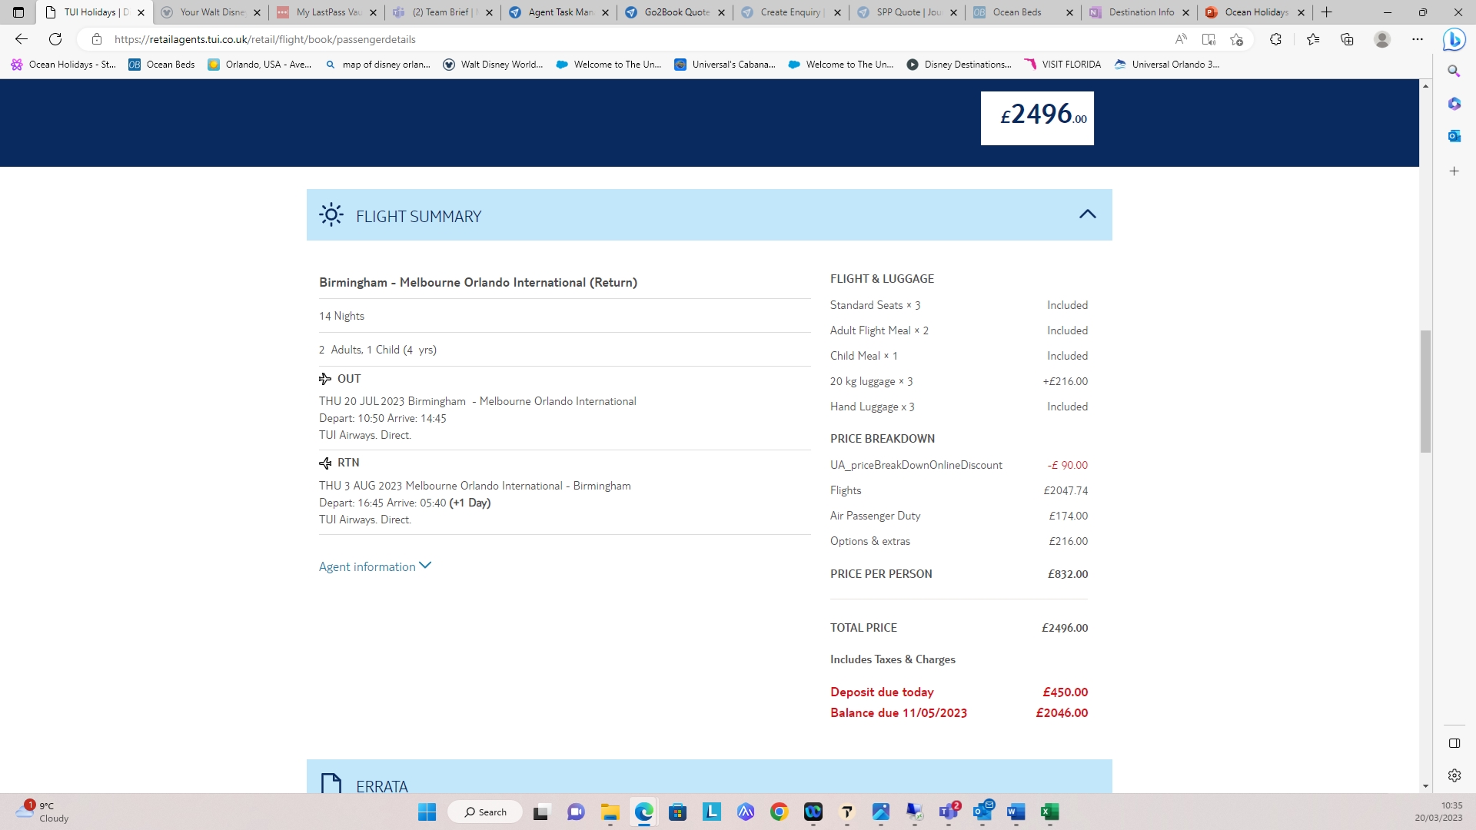This screenshot has width=1476, height=830.
Task: Click the Read Aloud icon
Action: [x=1181, y=39]
